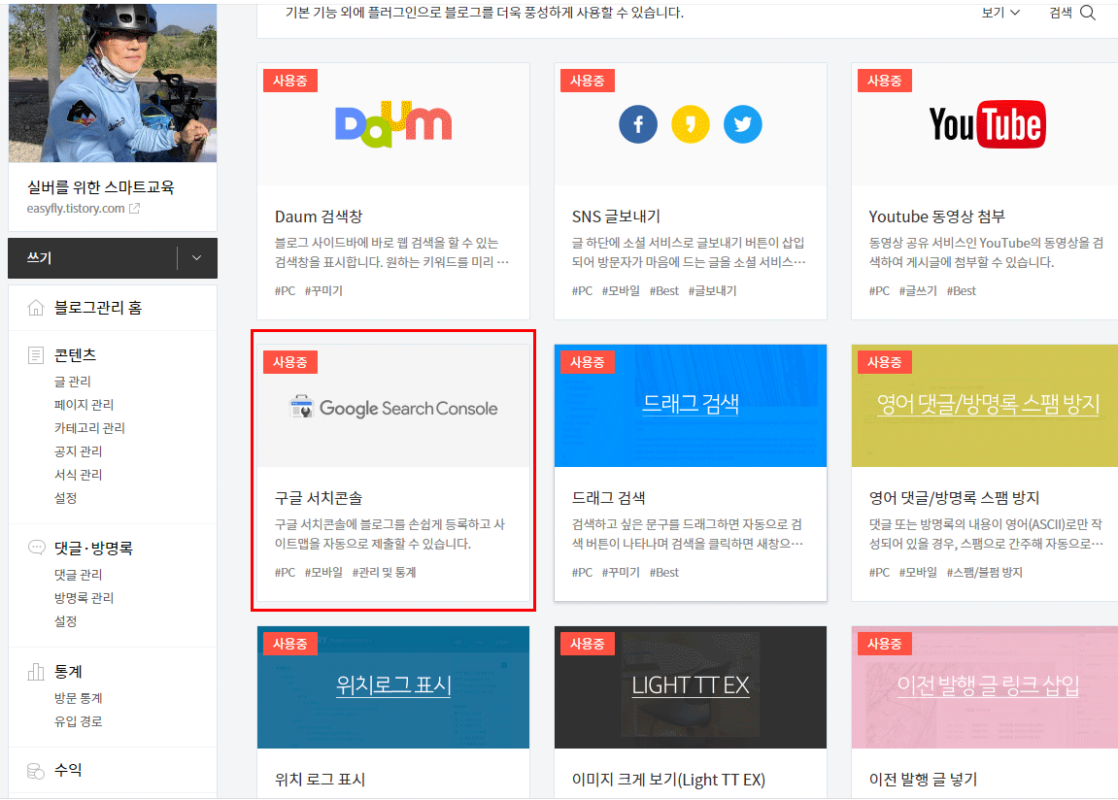Click blog title 실버를 위한 스마트교육
Screen dimensions: 1118x800
click(x=101, y=186)
